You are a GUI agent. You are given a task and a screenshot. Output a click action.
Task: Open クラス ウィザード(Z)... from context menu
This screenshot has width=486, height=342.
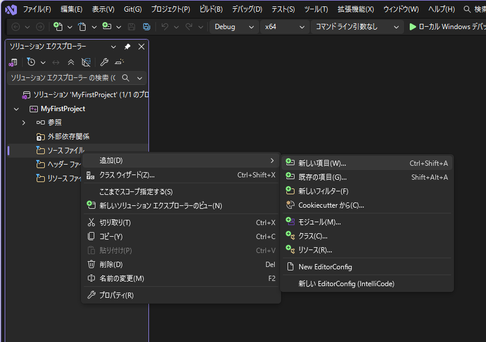pyautogui.click(x=181, y=175)
